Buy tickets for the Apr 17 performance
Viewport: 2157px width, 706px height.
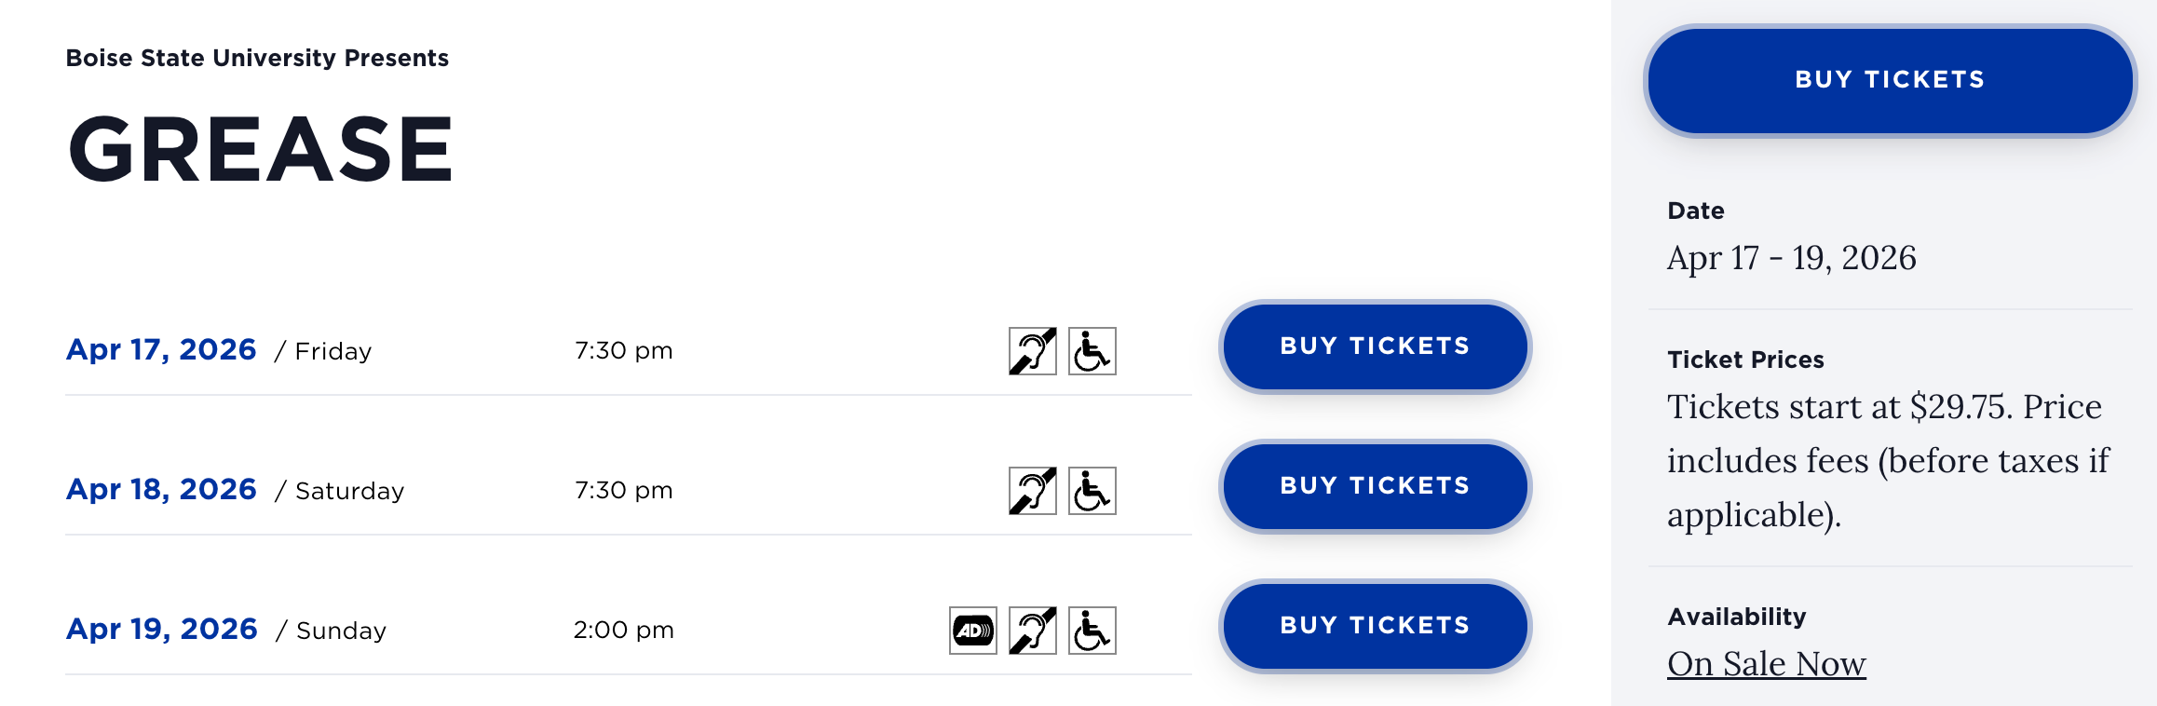[1375, 346]
